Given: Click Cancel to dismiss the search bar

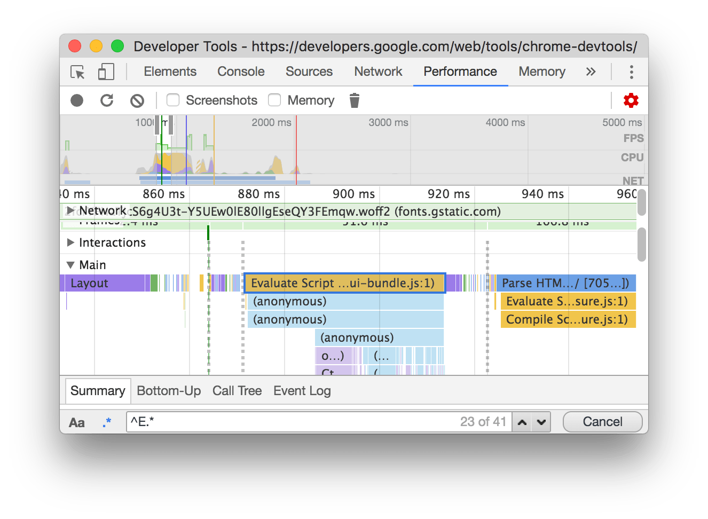Looking at the screenshot, I should [x=602, y=421].
